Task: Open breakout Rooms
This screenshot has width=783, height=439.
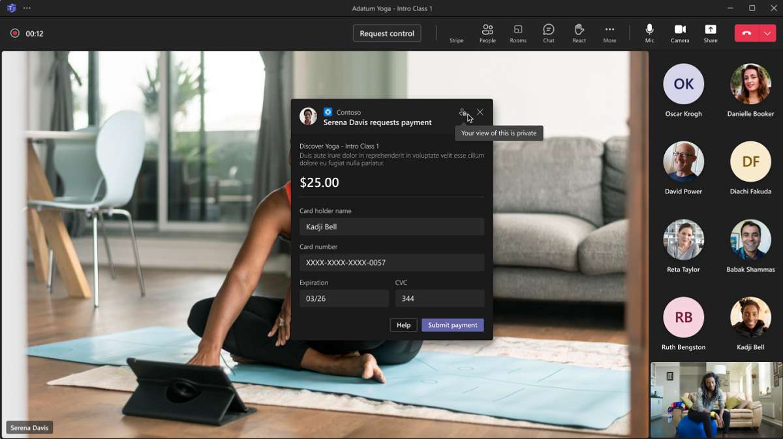Action: coord(518,34)
